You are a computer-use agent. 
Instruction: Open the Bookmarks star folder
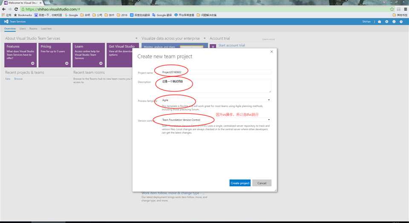(x=23, y=15)
